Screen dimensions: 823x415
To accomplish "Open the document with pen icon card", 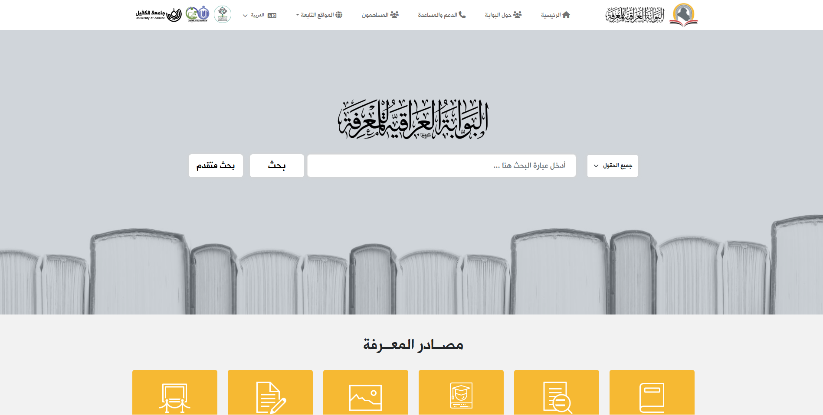I will [270, 392].
